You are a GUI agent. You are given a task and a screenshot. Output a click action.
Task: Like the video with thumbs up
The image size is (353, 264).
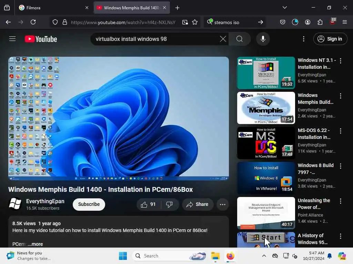(148, 204)
